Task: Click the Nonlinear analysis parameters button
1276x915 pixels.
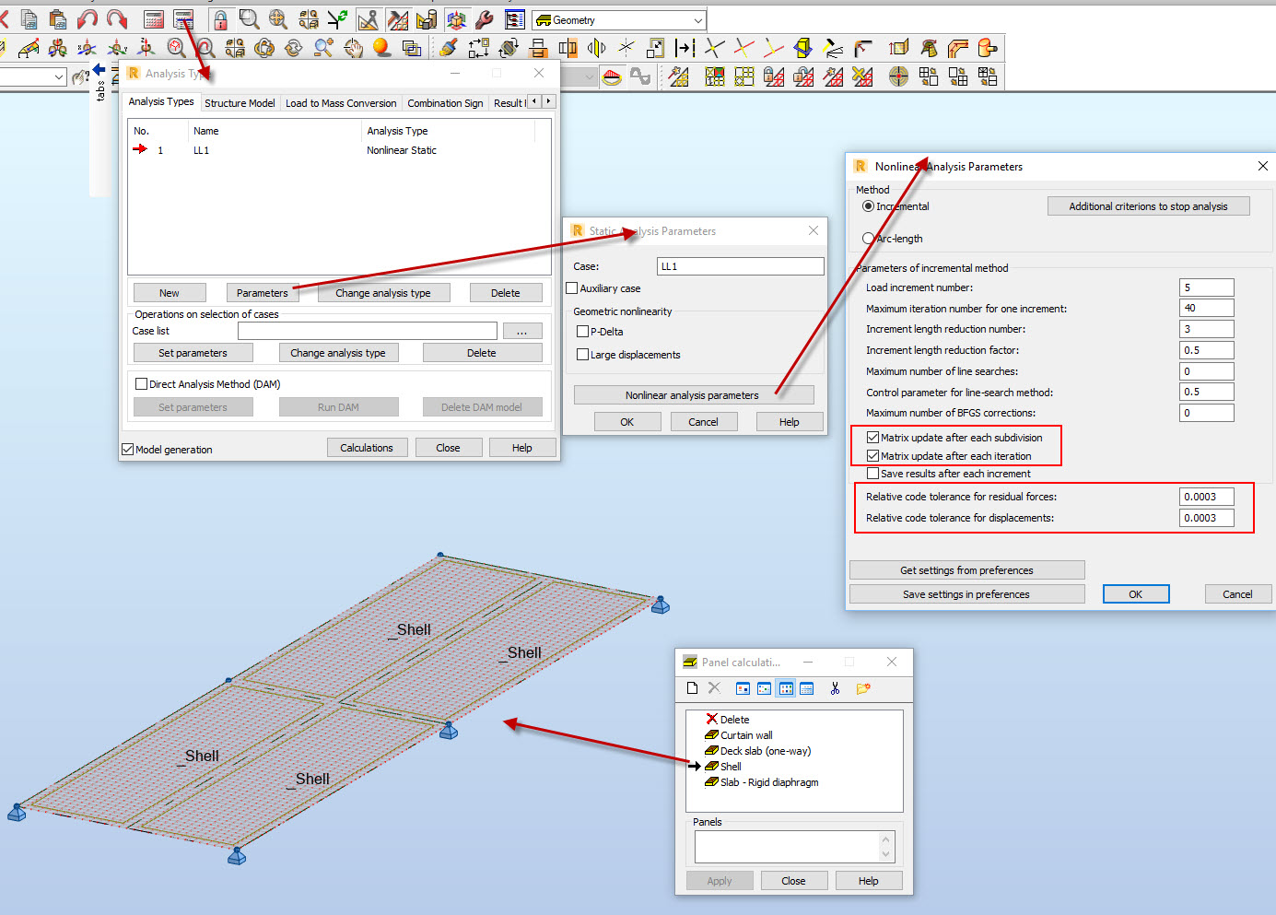Action: 694,395
